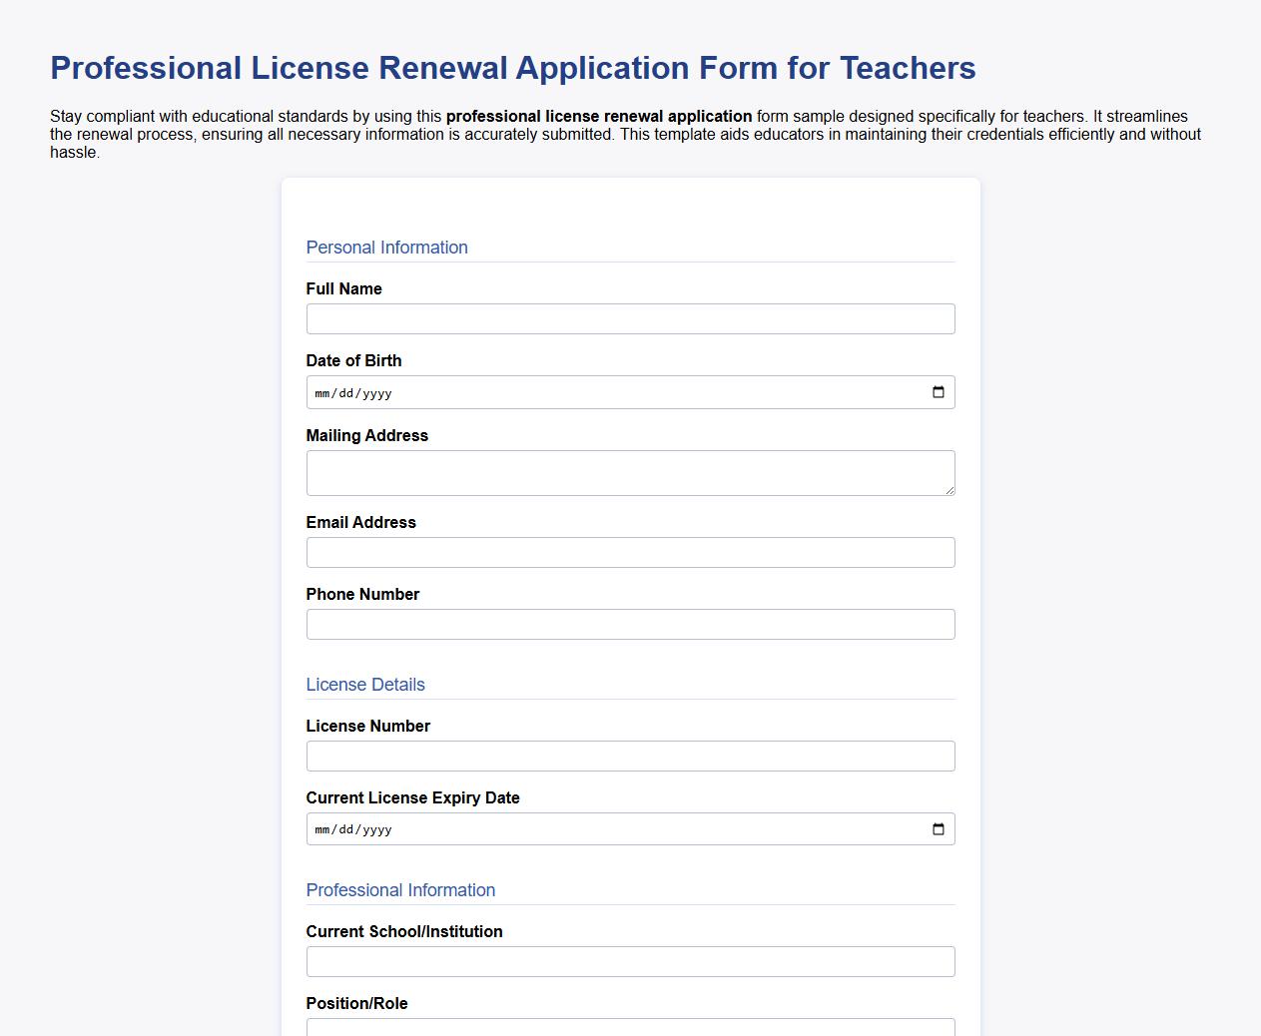1261x1036 pixels.
Task: Click the main form title heading
Action: (512, 68)
